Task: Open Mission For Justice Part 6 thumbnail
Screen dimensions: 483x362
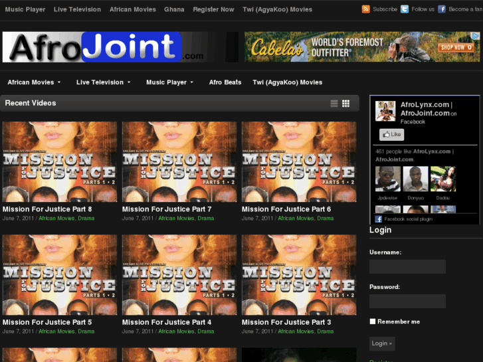Action: coord(299,162)
